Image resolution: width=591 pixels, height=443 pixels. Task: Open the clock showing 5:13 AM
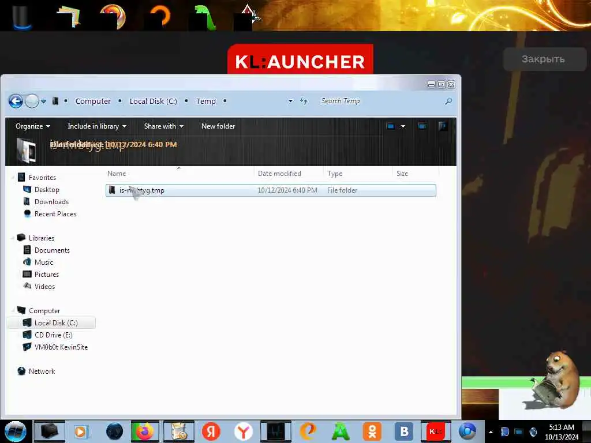pos(562,431)
